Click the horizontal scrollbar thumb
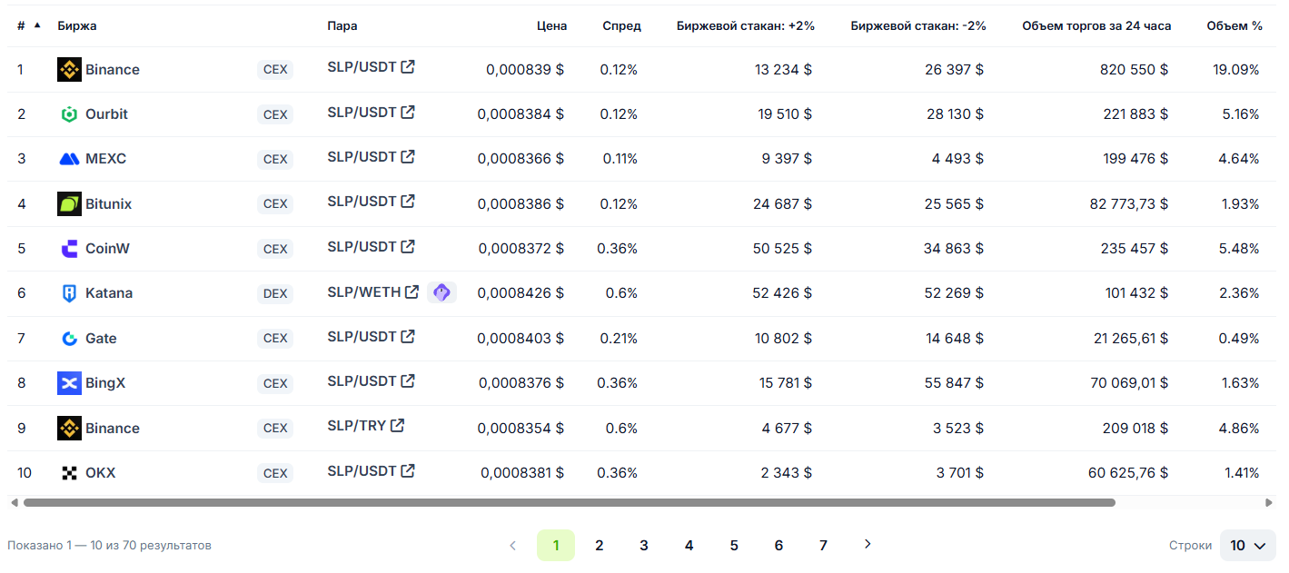The image size is (1289, 573). click(x=569, y=502)
